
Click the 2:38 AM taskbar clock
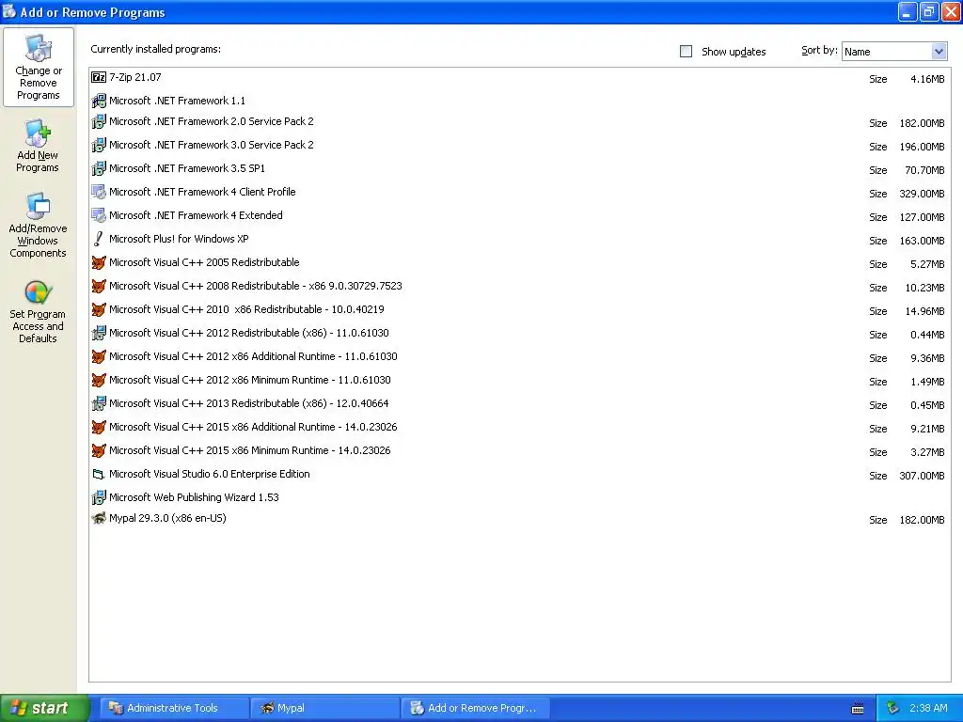pos(928,708)
